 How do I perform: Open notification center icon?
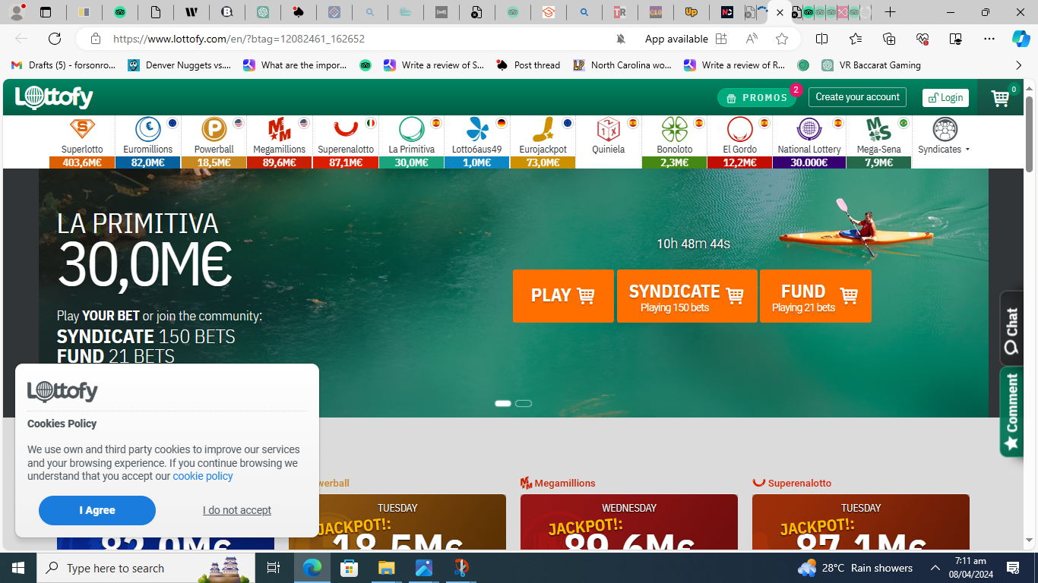click(1013, 568)
